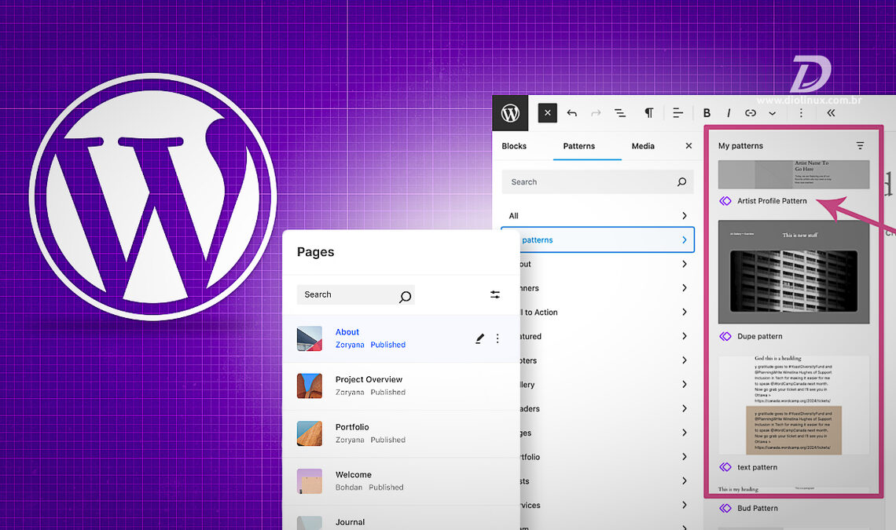
Task: Open the Welcome page title
Action: click(353, 474)
